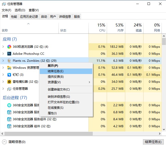
Task: Click the Windows 资源管理器 folder icon
Action: (9, 68)
